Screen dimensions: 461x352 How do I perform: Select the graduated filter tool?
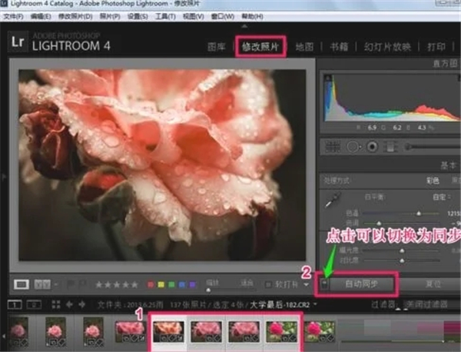pos(390,147)
